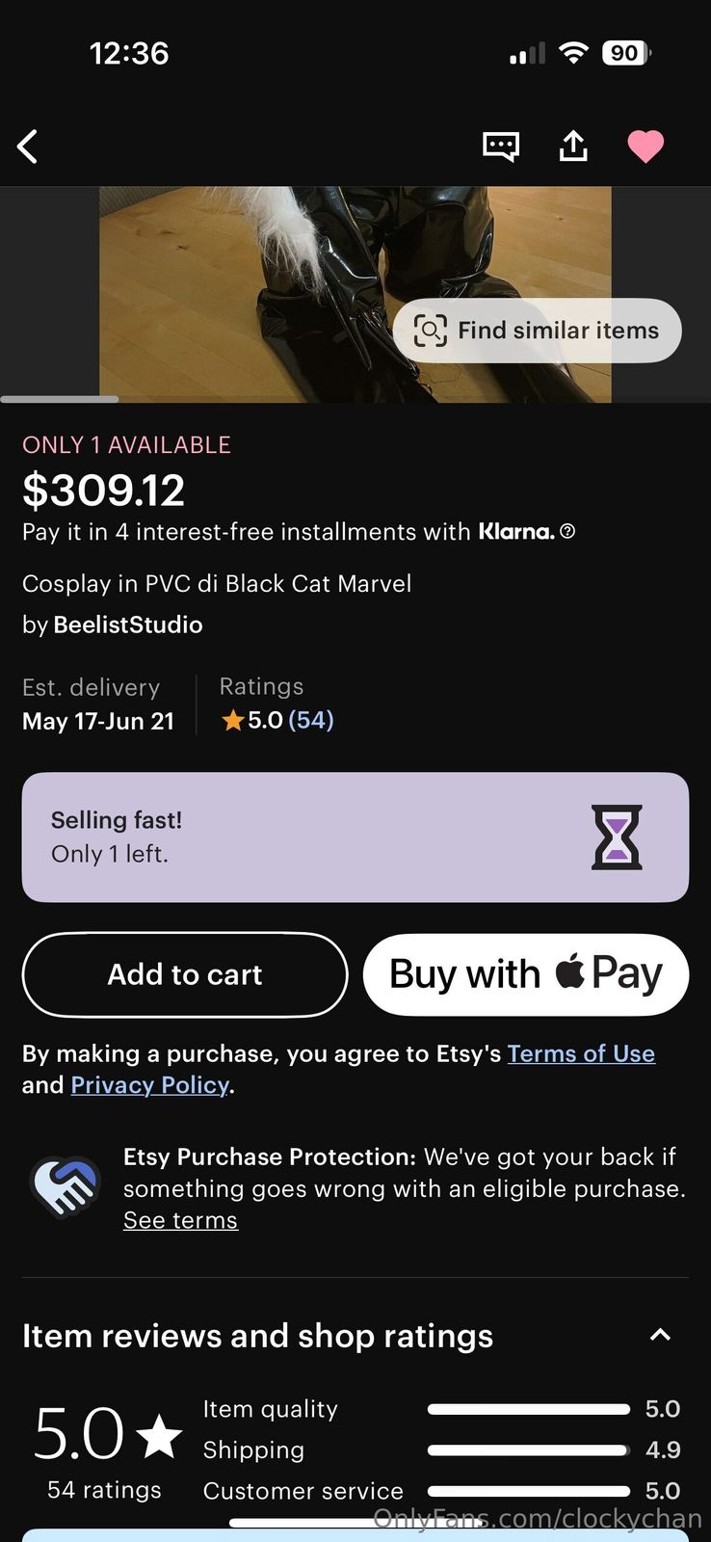711x1542 pixels.
Task: Open the BeelistStudio shop link
Action: click(127, 625)
